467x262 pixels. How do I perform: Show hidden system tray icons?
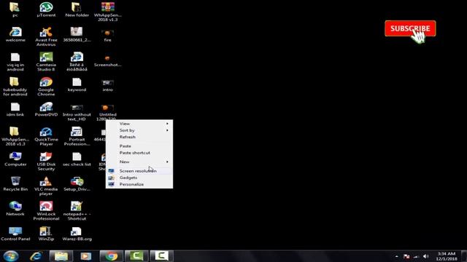pyautogui.click(x=397, y=256)
